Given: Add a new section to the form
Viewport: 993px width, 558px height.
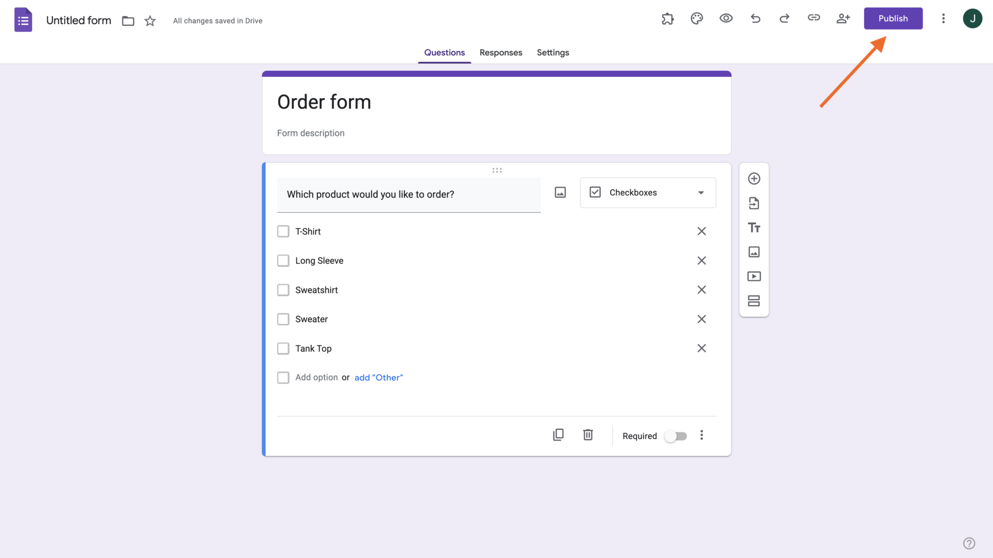Looking at the screenshot, I should coord(754,301).
